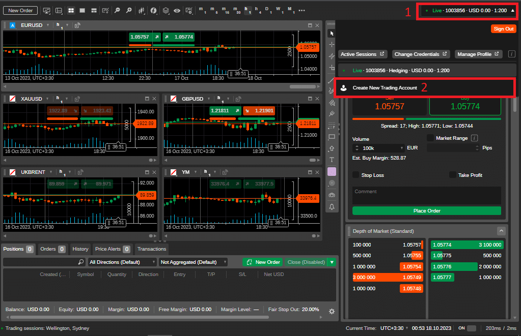Open price alert bell tool
Screen dimensions: 521x336
coord(332,207)
